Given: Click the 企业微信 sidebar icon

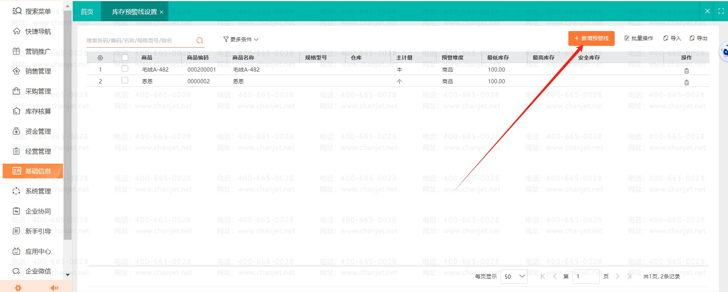Looking at the screenshot, I should (16, 271).
